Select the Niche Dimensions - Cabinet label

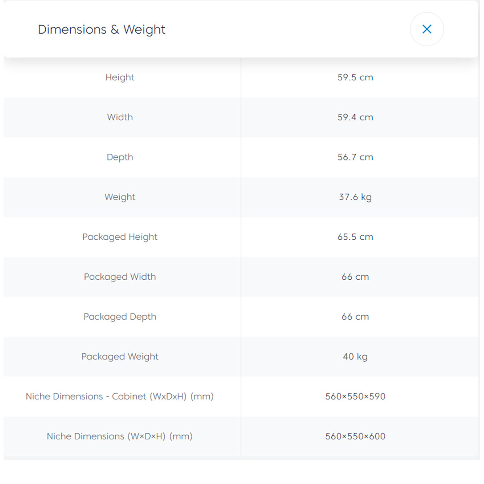120,396
